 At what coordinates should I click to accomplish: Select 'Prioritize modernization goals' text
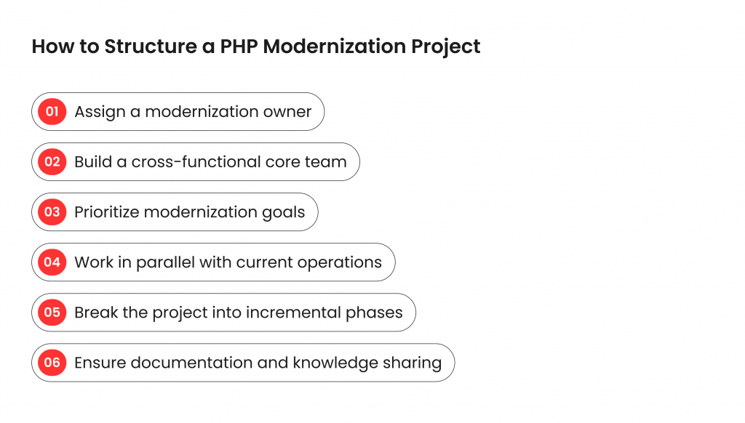pos(190,212)
